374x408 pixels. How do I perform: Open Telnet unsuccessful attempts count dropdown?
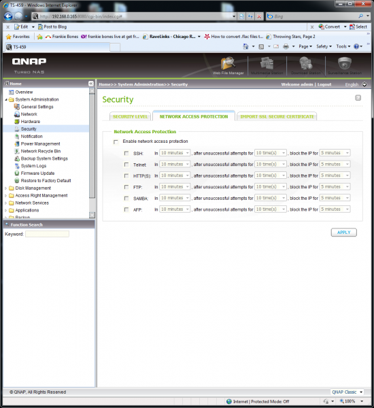pos(271,164)
